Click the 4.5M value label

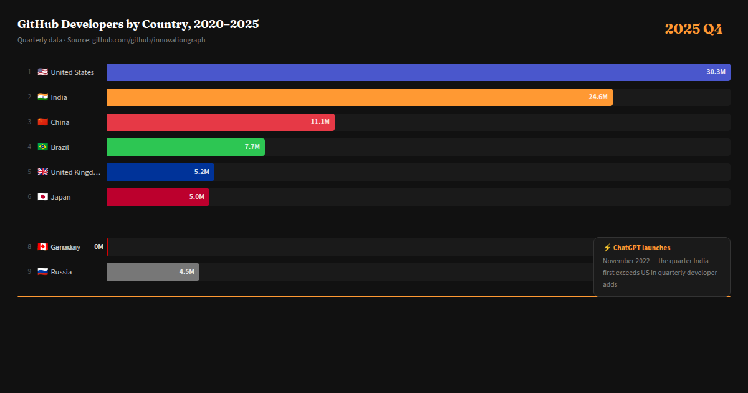(186, 272)
